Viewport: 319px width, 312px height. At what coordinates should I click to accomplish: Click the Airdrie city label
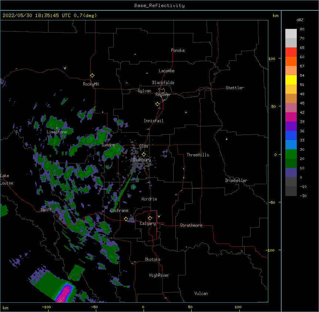point(150,199)
